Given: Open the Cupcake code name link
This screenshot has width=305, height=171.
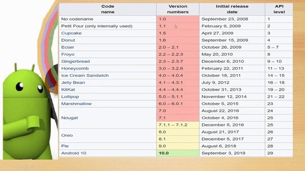Looking at the screenshot, I should click(71, 33).
